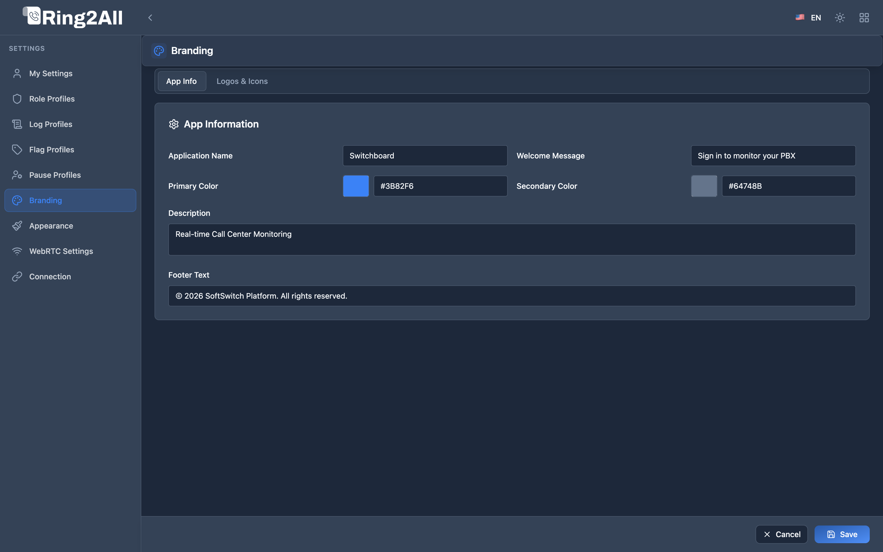
Task: Navigate to WebRTC Settings
Action: (70, 251)
